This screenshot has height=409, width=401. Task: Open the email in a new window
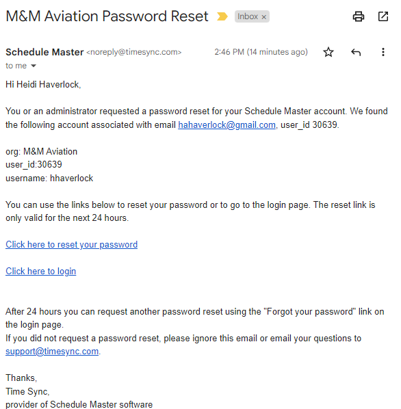pos(383,16)
